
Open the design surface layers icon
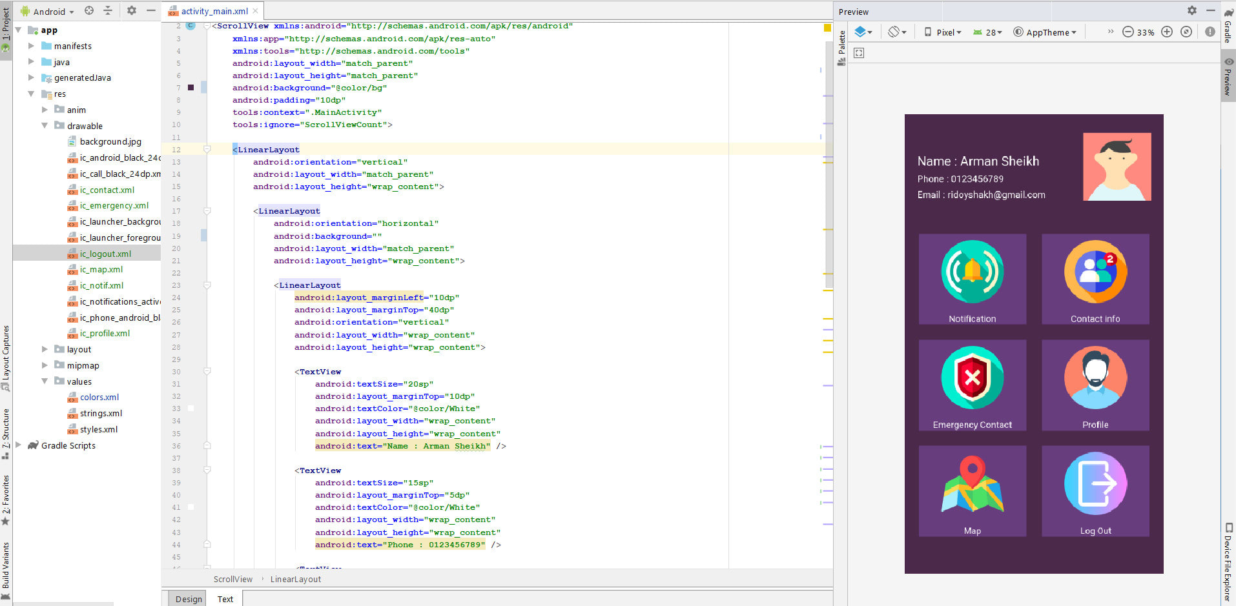tap(863, 32)
